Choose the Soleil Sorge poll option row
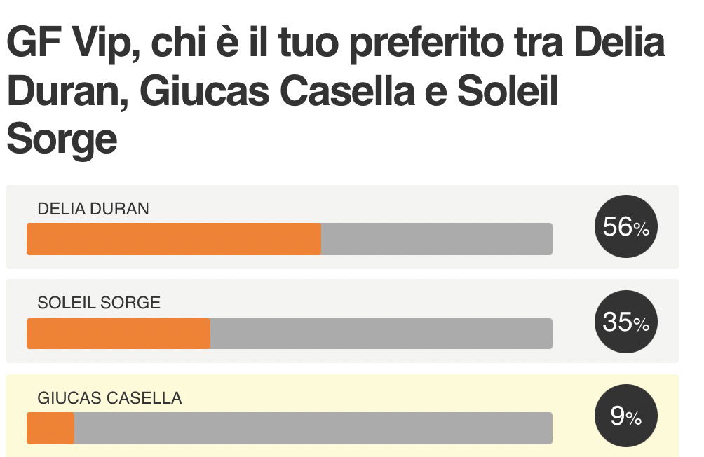 click(x=342, y=321)
